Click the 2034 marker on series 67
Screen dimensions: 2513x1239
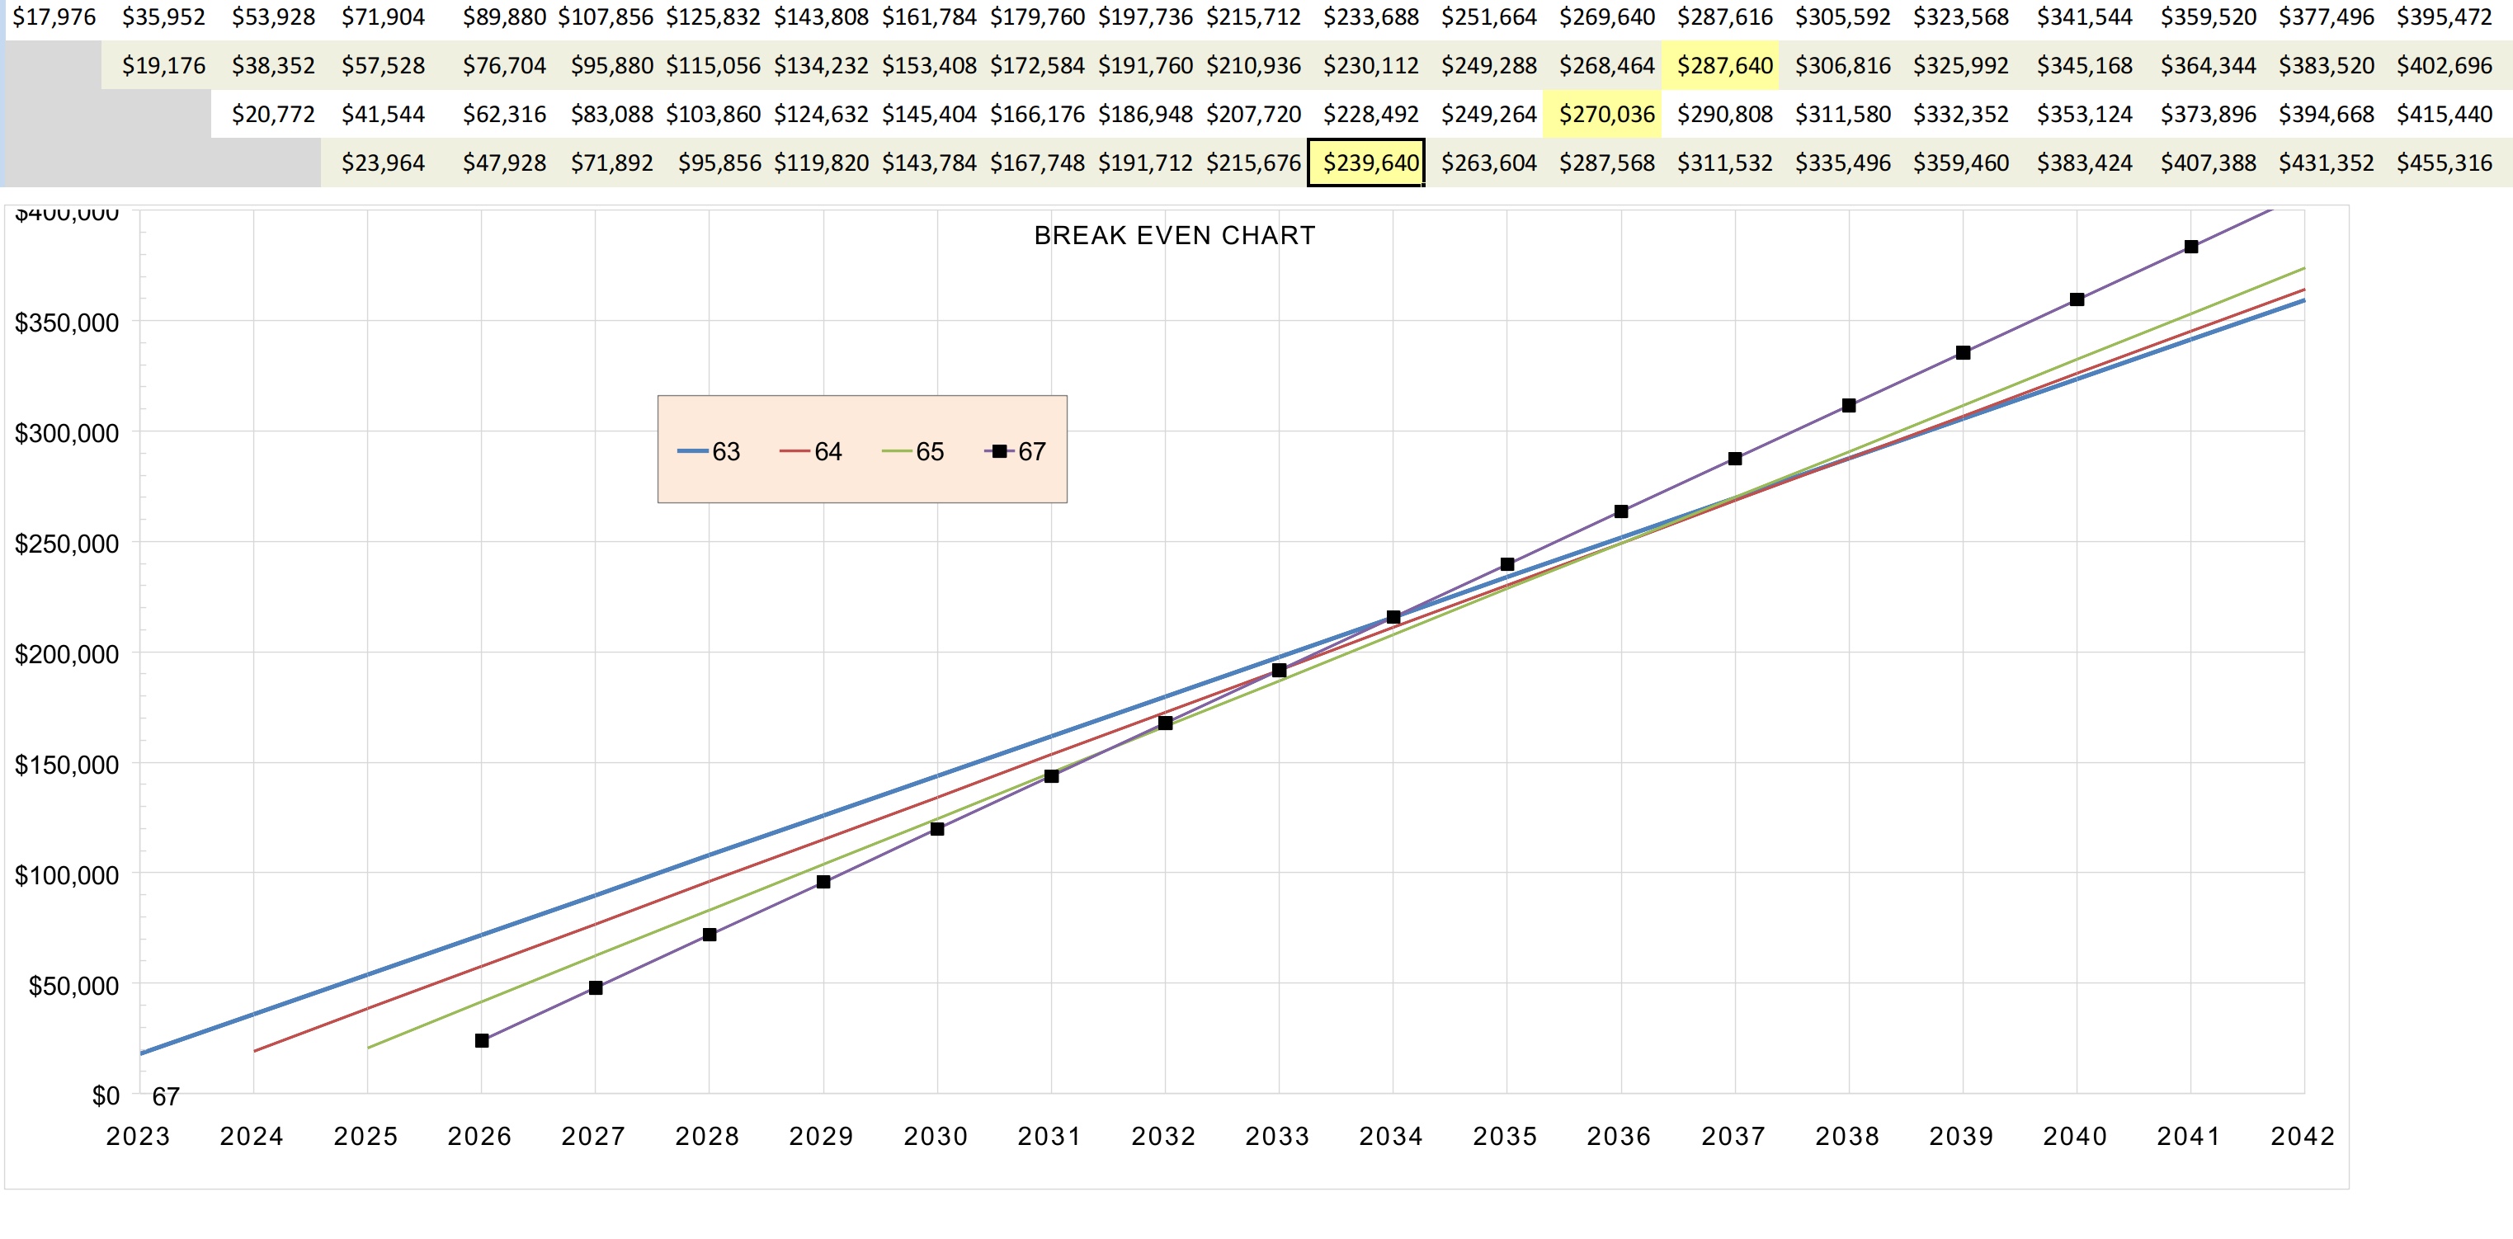[1393, 618]
